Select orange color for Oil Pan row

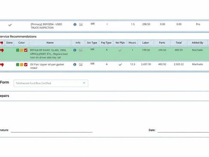(x=21, y=65)
